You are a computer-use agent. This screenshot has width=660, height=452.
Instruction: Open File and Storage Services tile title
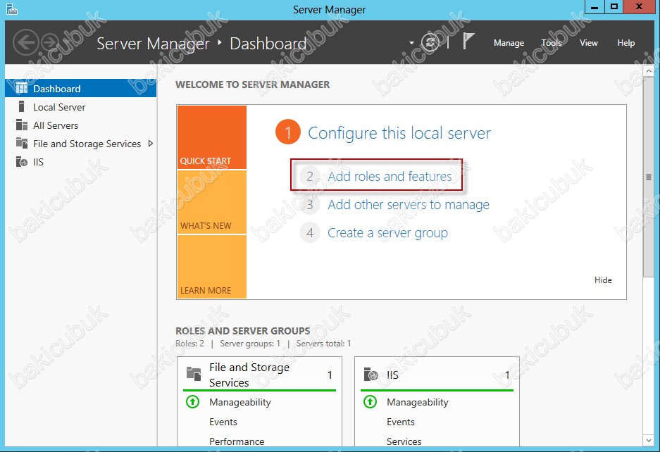point(249,375)
